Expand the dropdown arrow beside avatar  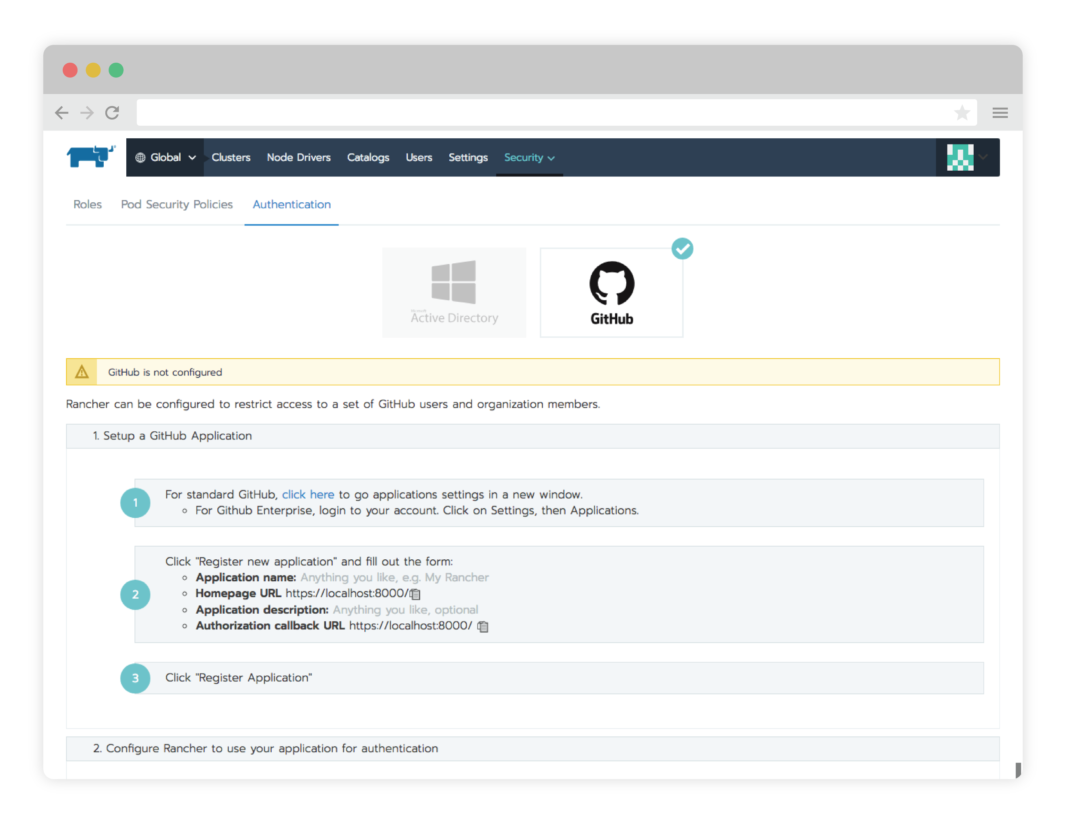tap(983, 157)
